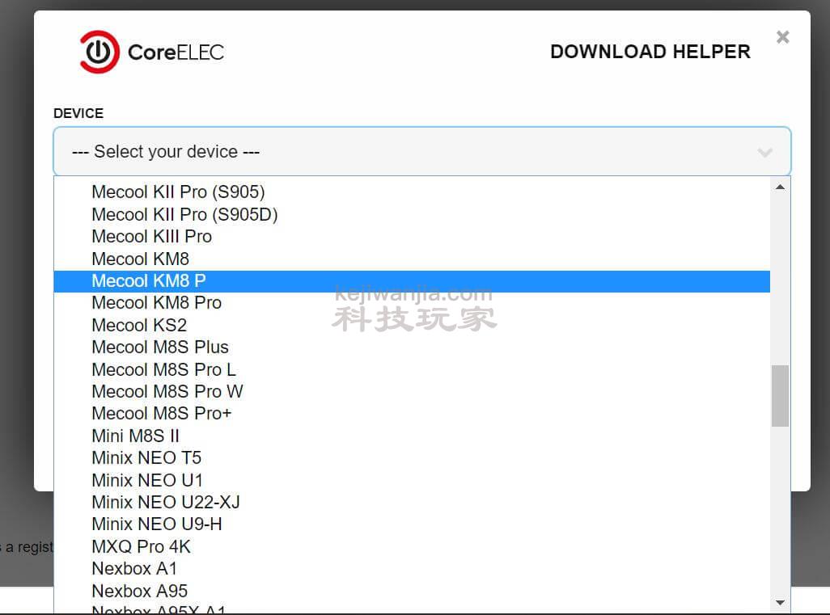This screenshot has height=615, width=830.
Task: Choose Mecool KIII Pro option
Action: (x=412, y=236)
